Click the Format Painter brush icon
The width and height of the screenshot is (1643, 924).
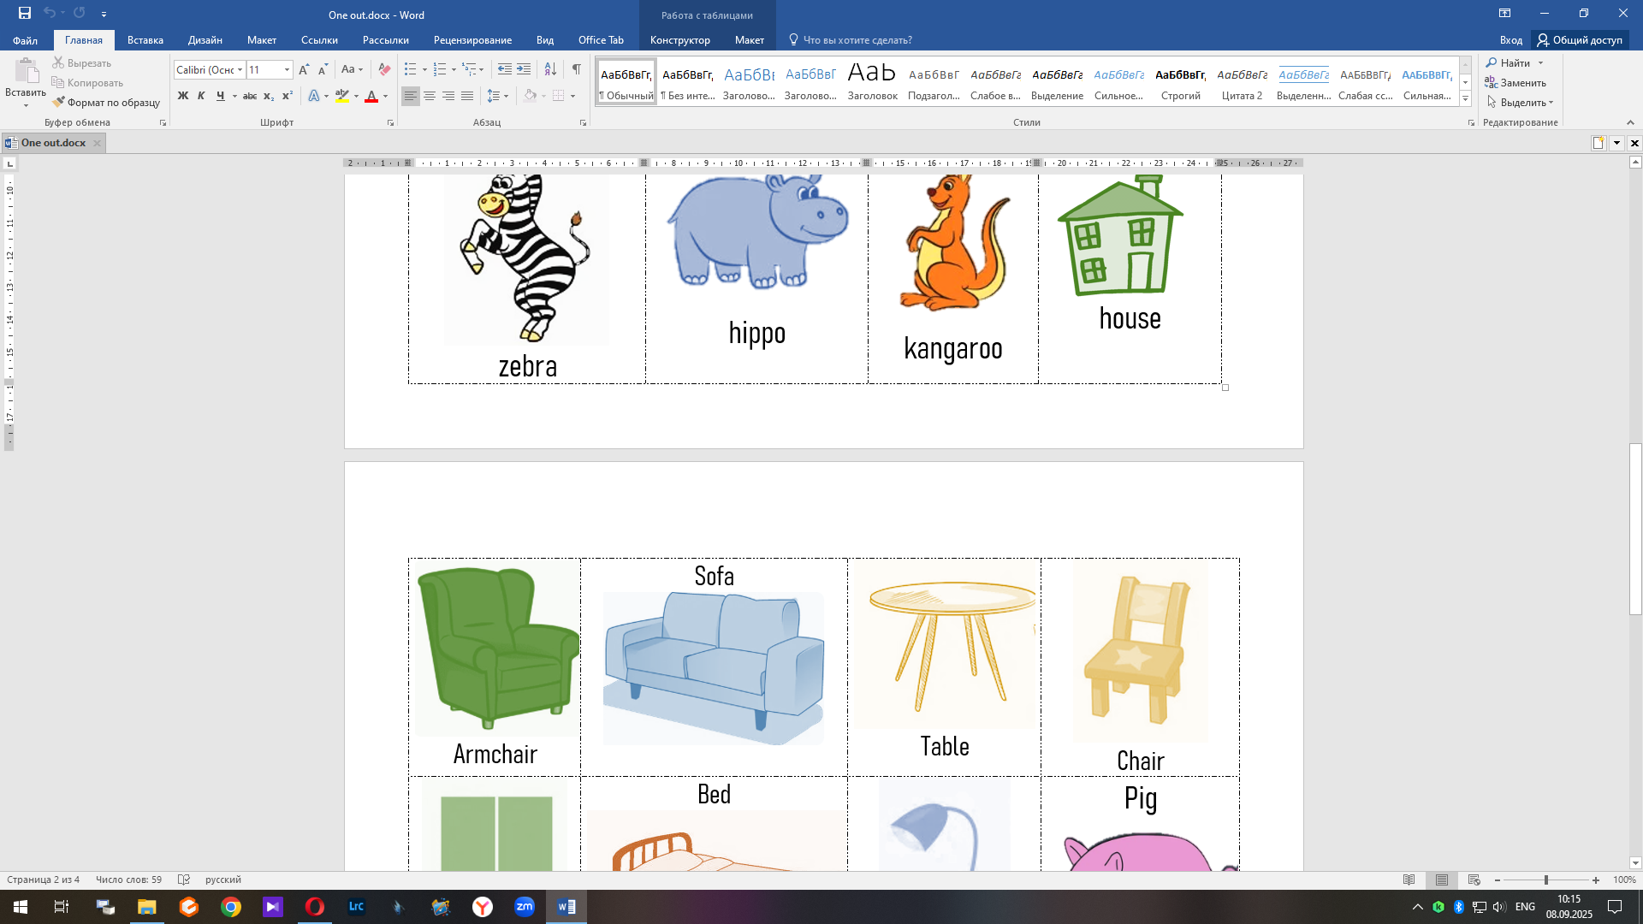[x=58, y=103]
